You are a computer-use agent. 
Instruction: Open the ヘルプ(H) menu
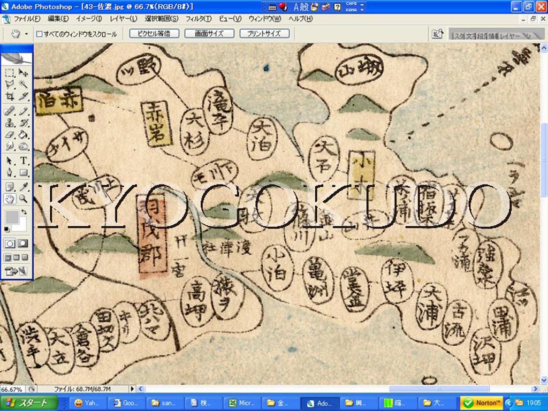[301, 19]
